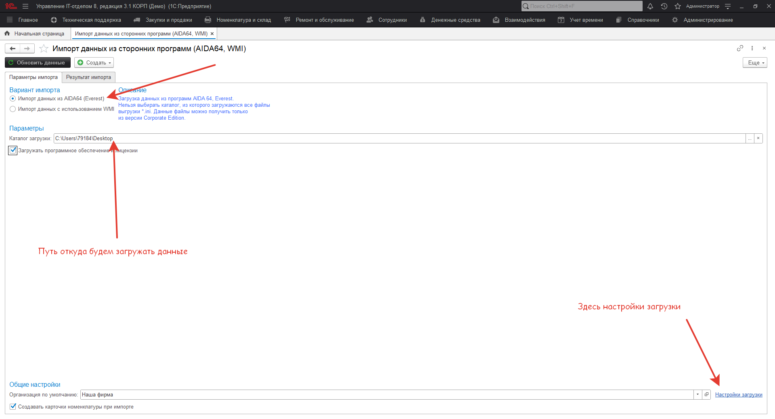This screenshot has height=419, width=775.
Task: Toggle create nomenclature cards on import
Action: tap(13, 407)
